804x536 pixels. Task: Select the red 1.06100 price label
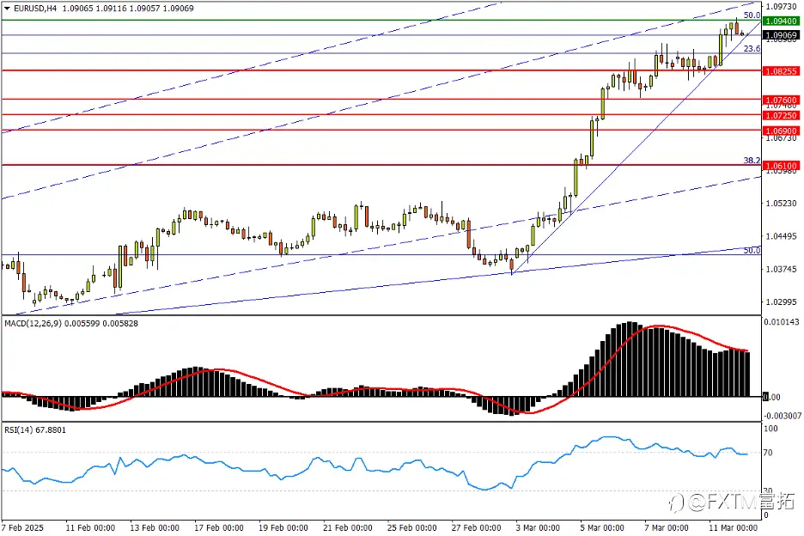[781, 166]
